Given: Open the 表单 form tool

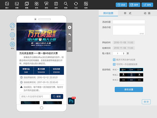Looking at the screenshot, I should click(x=56, y=5).
